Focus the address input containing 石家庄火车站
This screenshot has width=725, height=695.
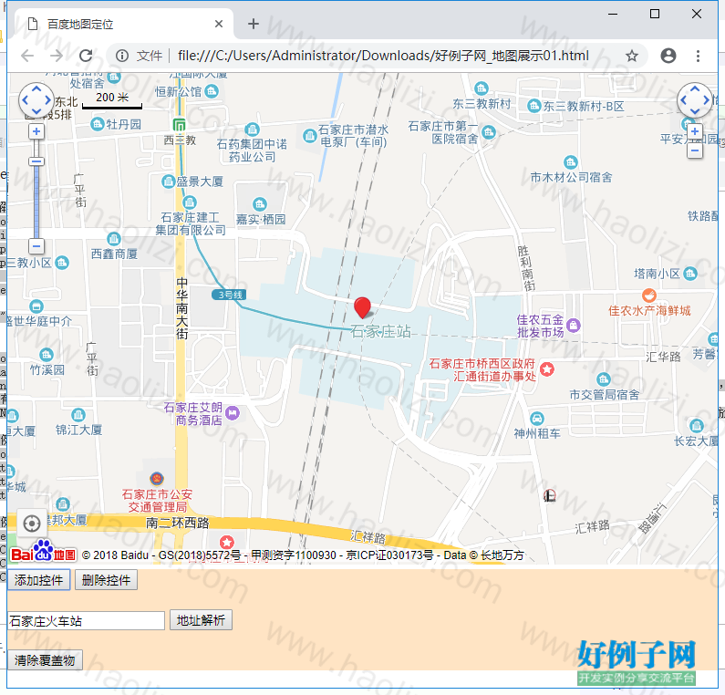point(86,620)
